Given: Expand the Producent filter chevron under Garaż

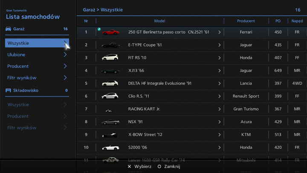Looking at the screenshot, I should [65, 66].
